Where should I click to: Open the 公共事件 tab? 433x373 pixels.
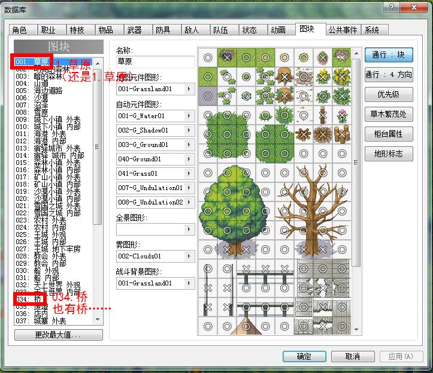[343, 29]
